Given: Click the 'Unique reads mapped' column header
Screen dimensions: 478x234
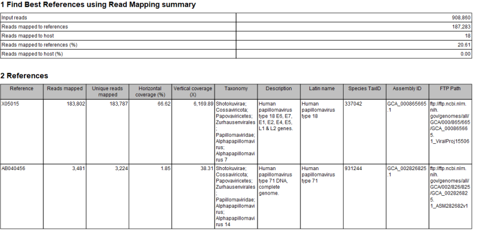Looking at the screenshot, I should click(x=108, y=91).
